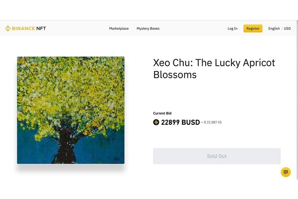
Task: Open the Marketplace menu item
Action: coord(119,28)
